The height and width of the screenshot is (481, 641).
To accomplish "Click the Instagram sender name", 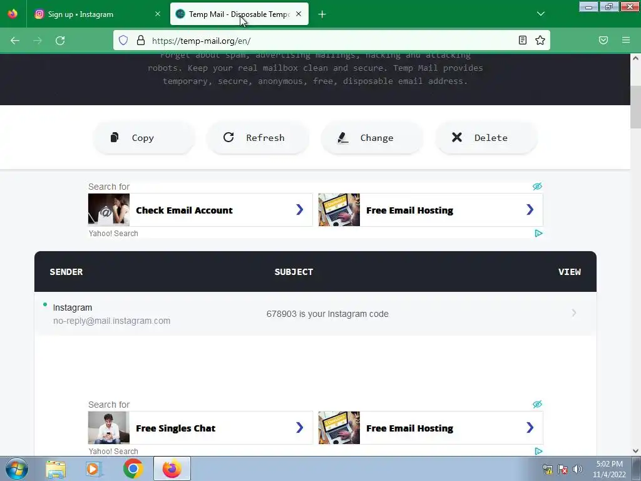I will 73,308.
